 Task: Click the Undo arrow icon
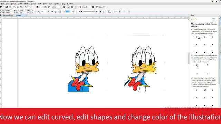click(26, 7)
